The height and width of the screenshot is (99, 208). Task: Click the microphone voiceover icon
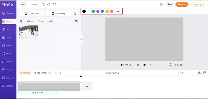[x=170, y=65]
